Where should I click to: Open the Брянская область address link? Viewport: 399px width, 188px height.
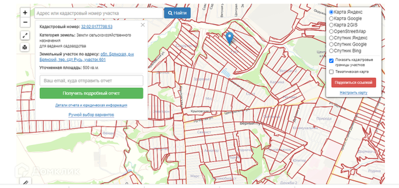point(87,57)
